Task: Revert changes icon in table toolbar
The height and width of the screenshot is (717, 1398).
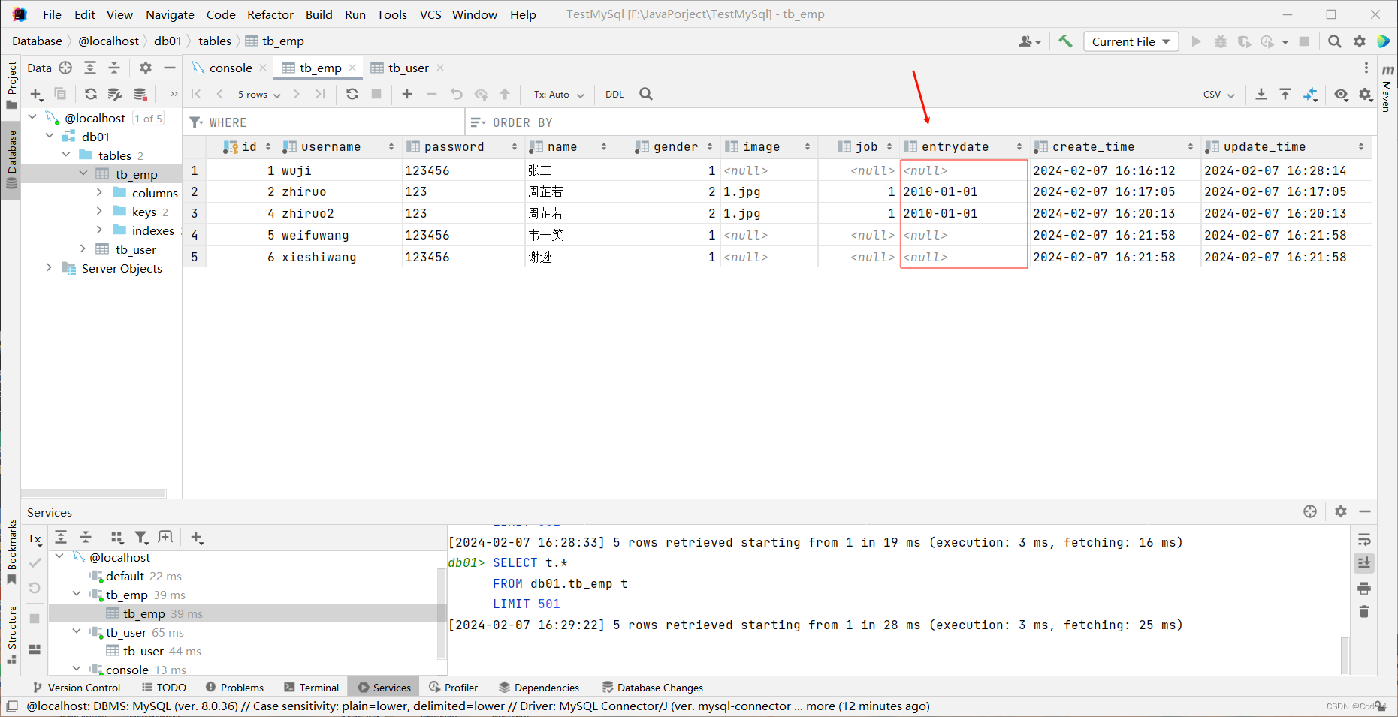Action: [x=457, y=94]
